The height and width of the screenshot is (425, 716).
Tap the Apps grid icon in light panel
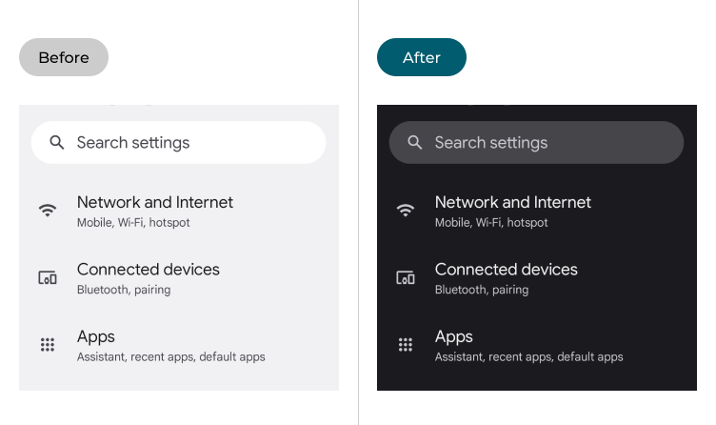48,345
